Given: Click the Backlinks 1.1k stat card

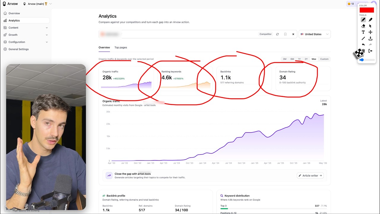Looking at the screenshot, I should click(244, 78).
